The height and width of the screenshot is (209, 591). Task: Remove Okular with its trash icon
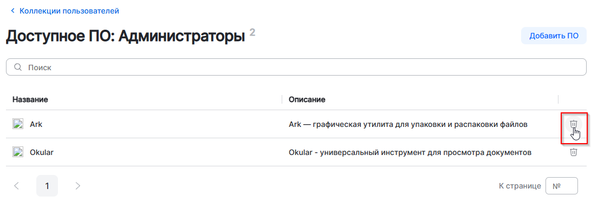[573, 152]
